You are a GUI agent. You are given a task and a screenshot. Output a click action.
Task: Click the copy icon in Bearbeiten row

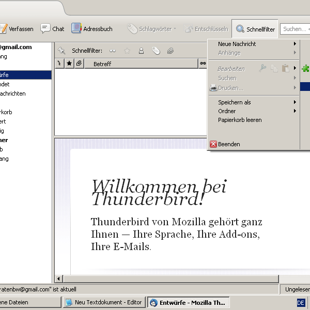(x=274, y=68)
